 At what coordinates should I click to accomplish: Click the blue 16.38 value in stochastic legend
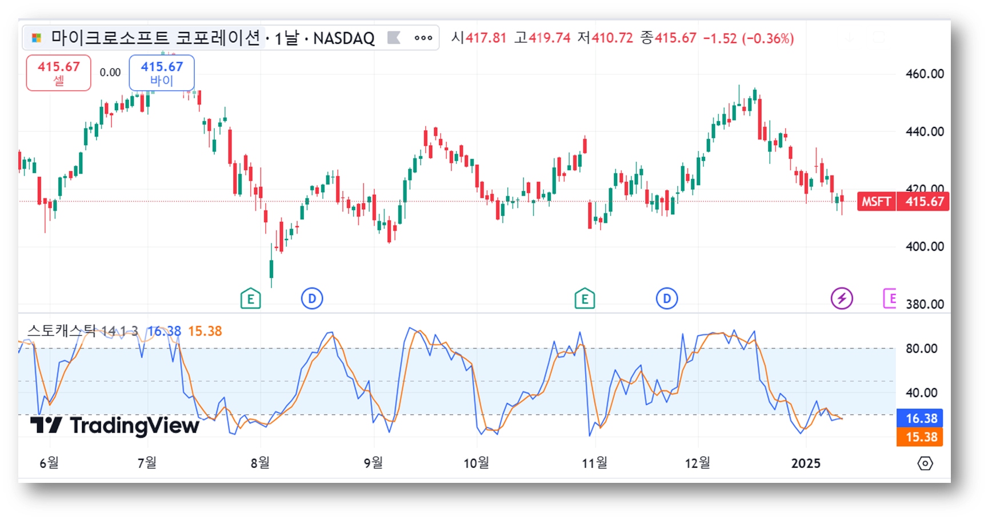coord(165,331)
